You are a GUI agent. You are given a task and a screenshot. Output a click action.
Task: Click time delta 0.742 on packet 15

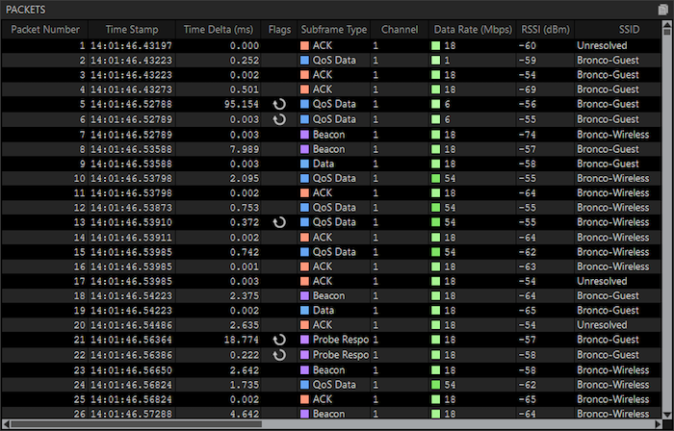245,252
